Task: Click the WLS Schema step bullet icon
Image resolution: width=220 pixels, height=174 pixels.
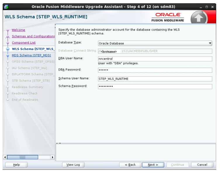Action: (x=8, y=49)
